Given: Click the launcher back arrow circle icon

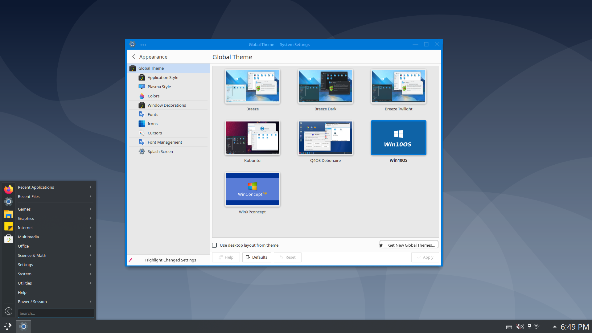Looking at the screenshot, I should point(9,311).
